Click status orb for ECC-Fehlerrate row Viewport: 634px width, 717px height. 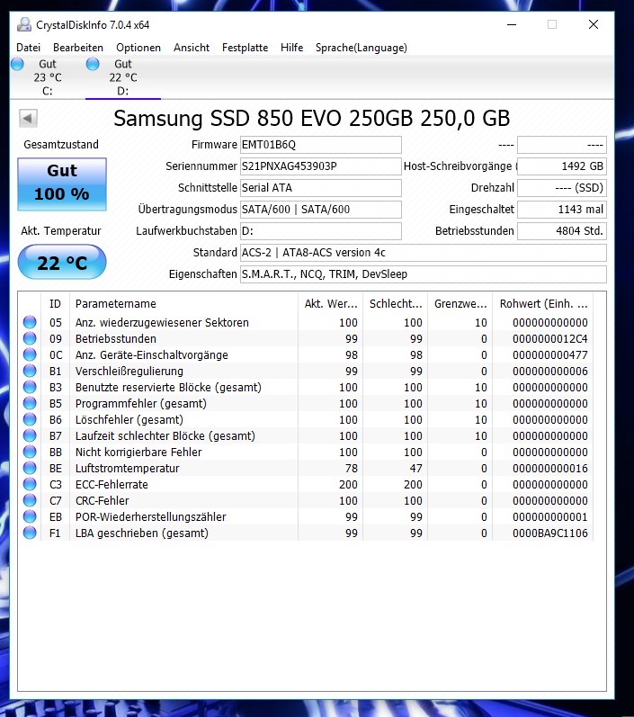click(x=30, y=484)
